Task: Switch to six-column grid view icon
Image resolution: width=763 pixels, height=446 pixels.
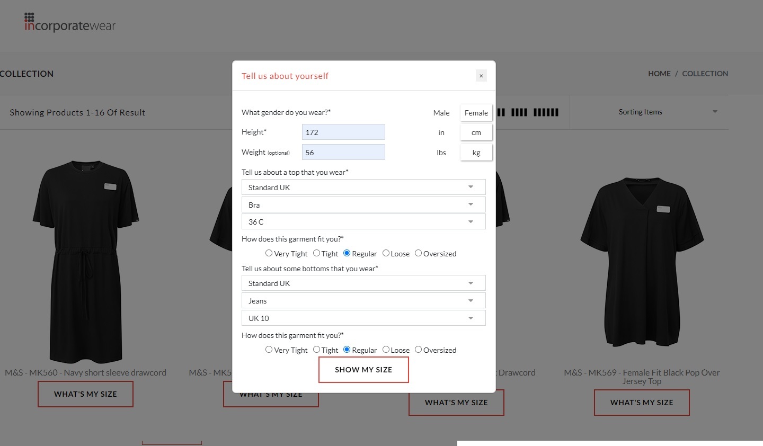Action: click(546, 112)
